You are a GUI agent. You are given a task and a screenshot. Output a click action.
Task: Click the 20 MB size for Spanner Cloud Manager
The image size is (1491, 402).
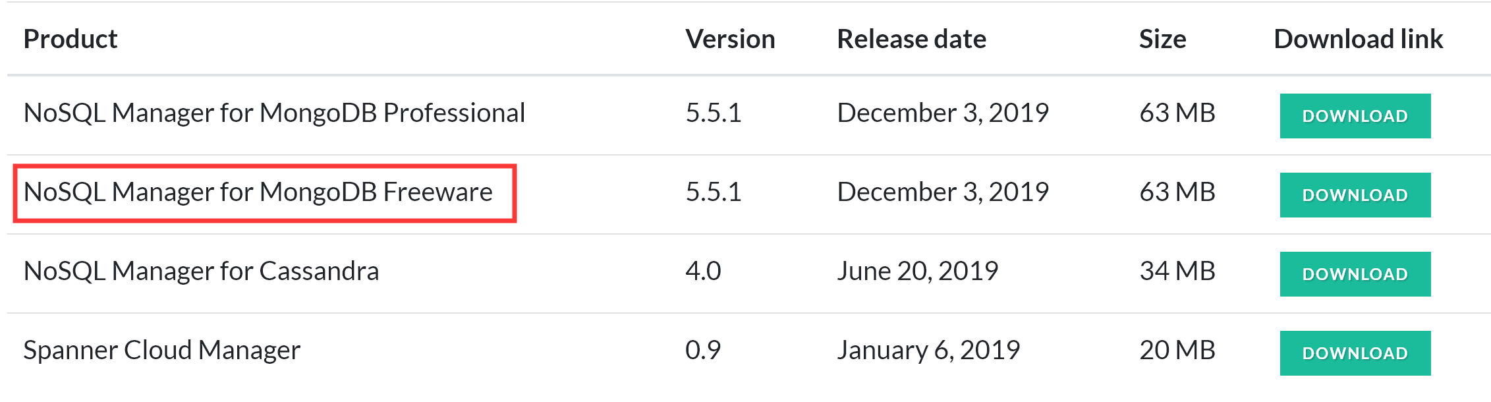(1178, 349)
